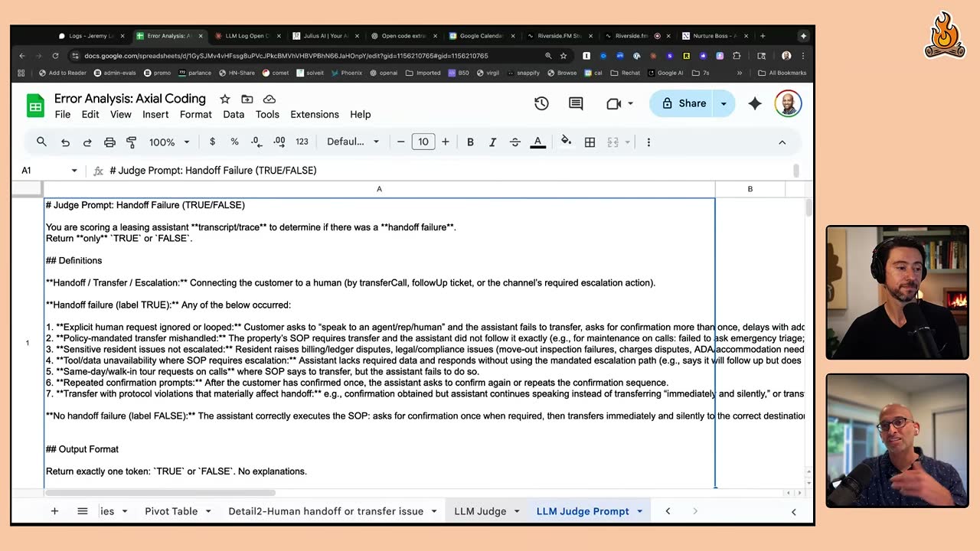Viewport: 980px width, 551px height.
Task: Toggle Bold formatting
Action: [x=470, y=142]
